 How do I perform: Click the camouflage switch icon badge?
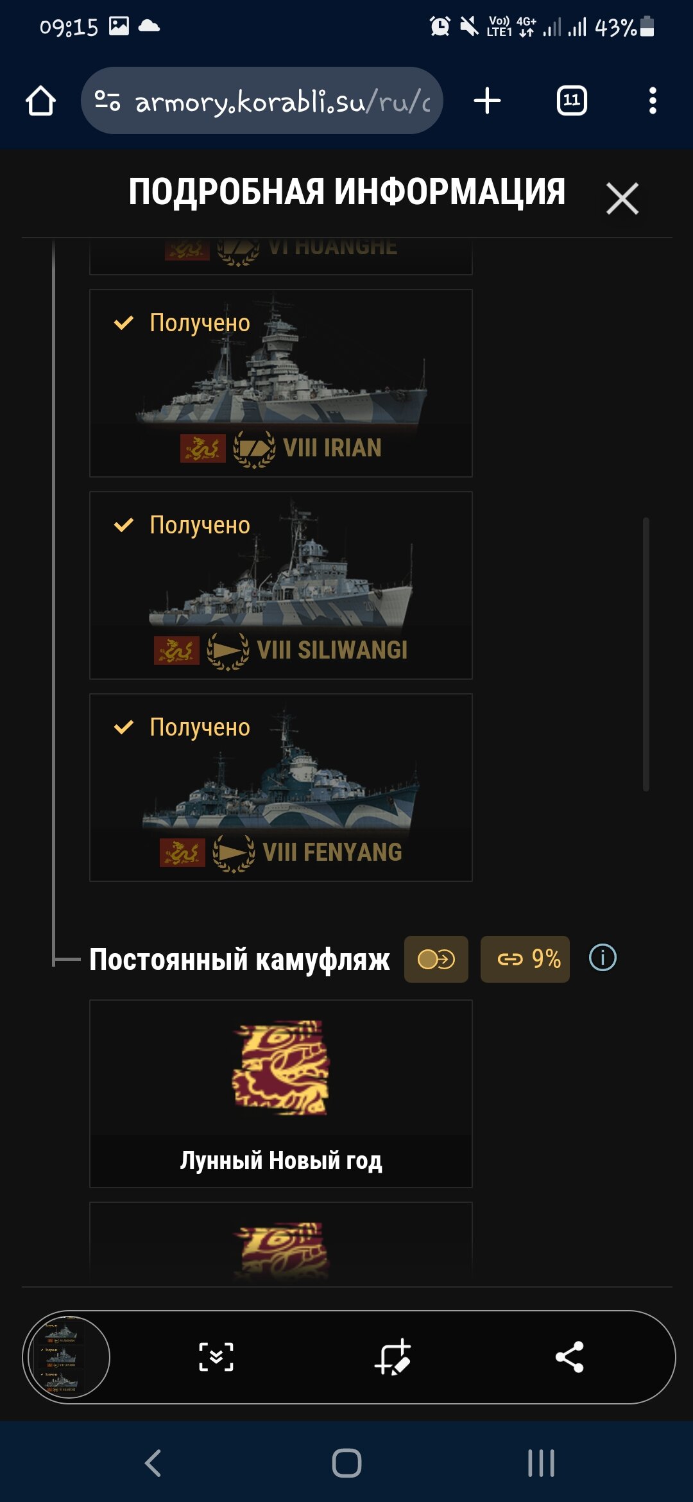tap(436, 959)
